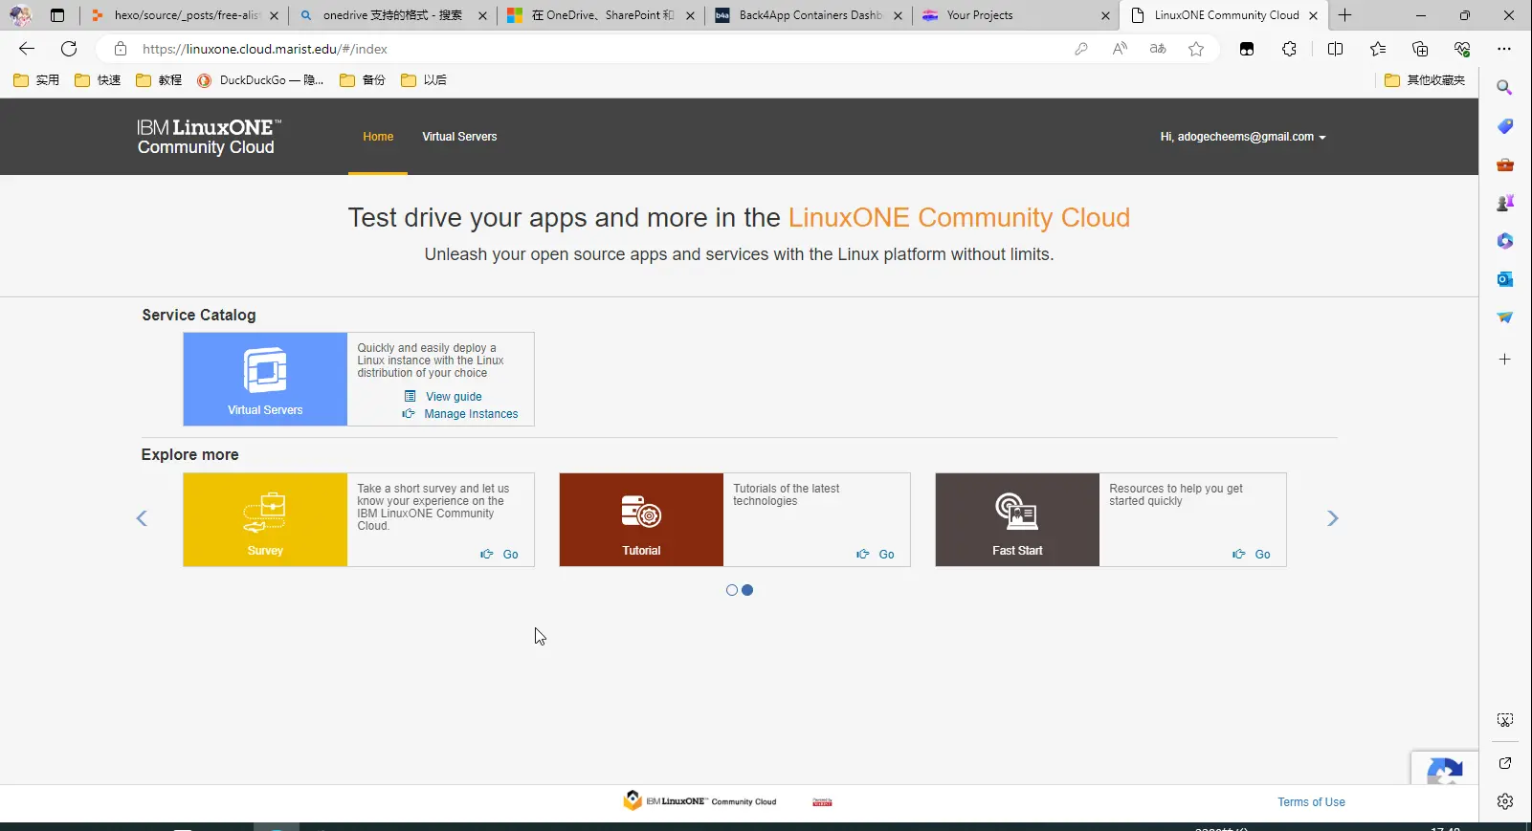Switch to hexo/source/_posts tab
The image size is (1532, 831).
pos(186,15)
